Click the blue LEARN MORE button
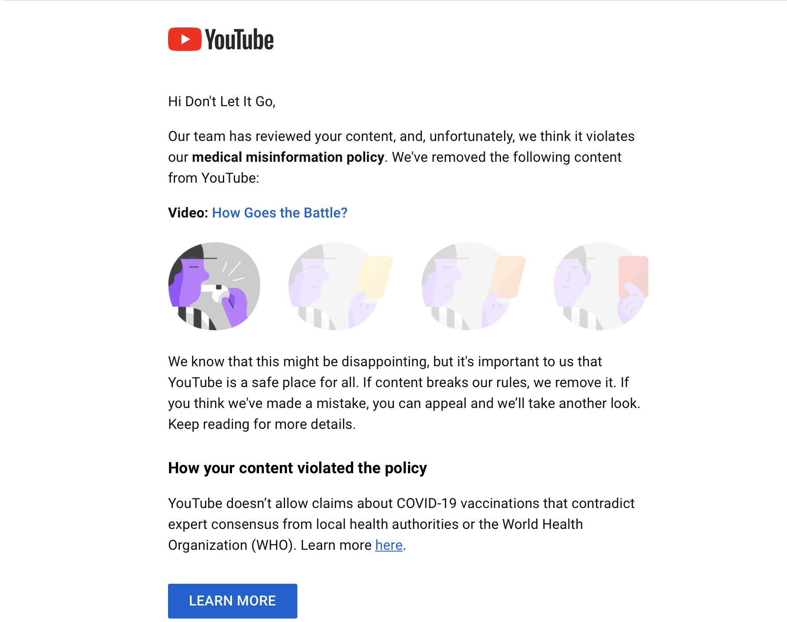Screen dimensions: 787x622 tap(232, 601)
